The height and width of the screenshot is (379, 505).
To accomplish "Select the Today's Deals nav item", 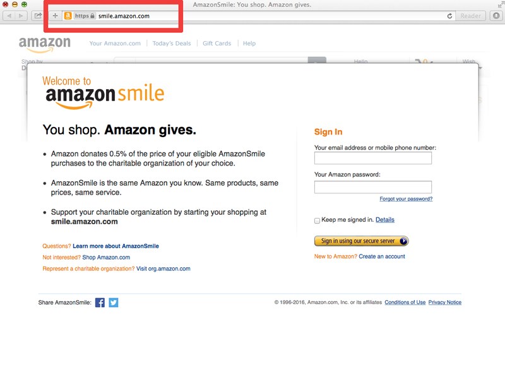I will coord(172,43).
